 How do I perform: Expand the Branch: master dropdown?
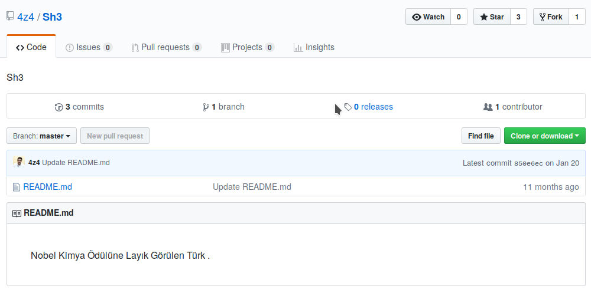click(x=41, y=136)
